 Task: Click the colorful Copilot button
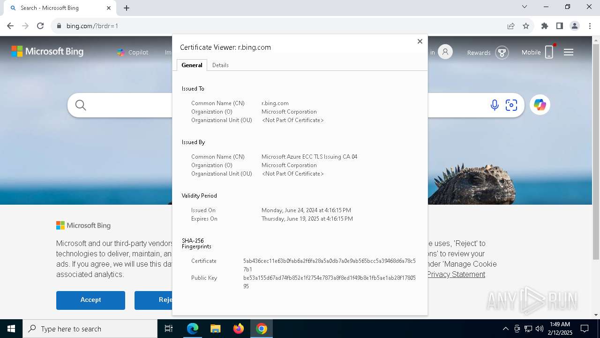(x=540, y=105)
